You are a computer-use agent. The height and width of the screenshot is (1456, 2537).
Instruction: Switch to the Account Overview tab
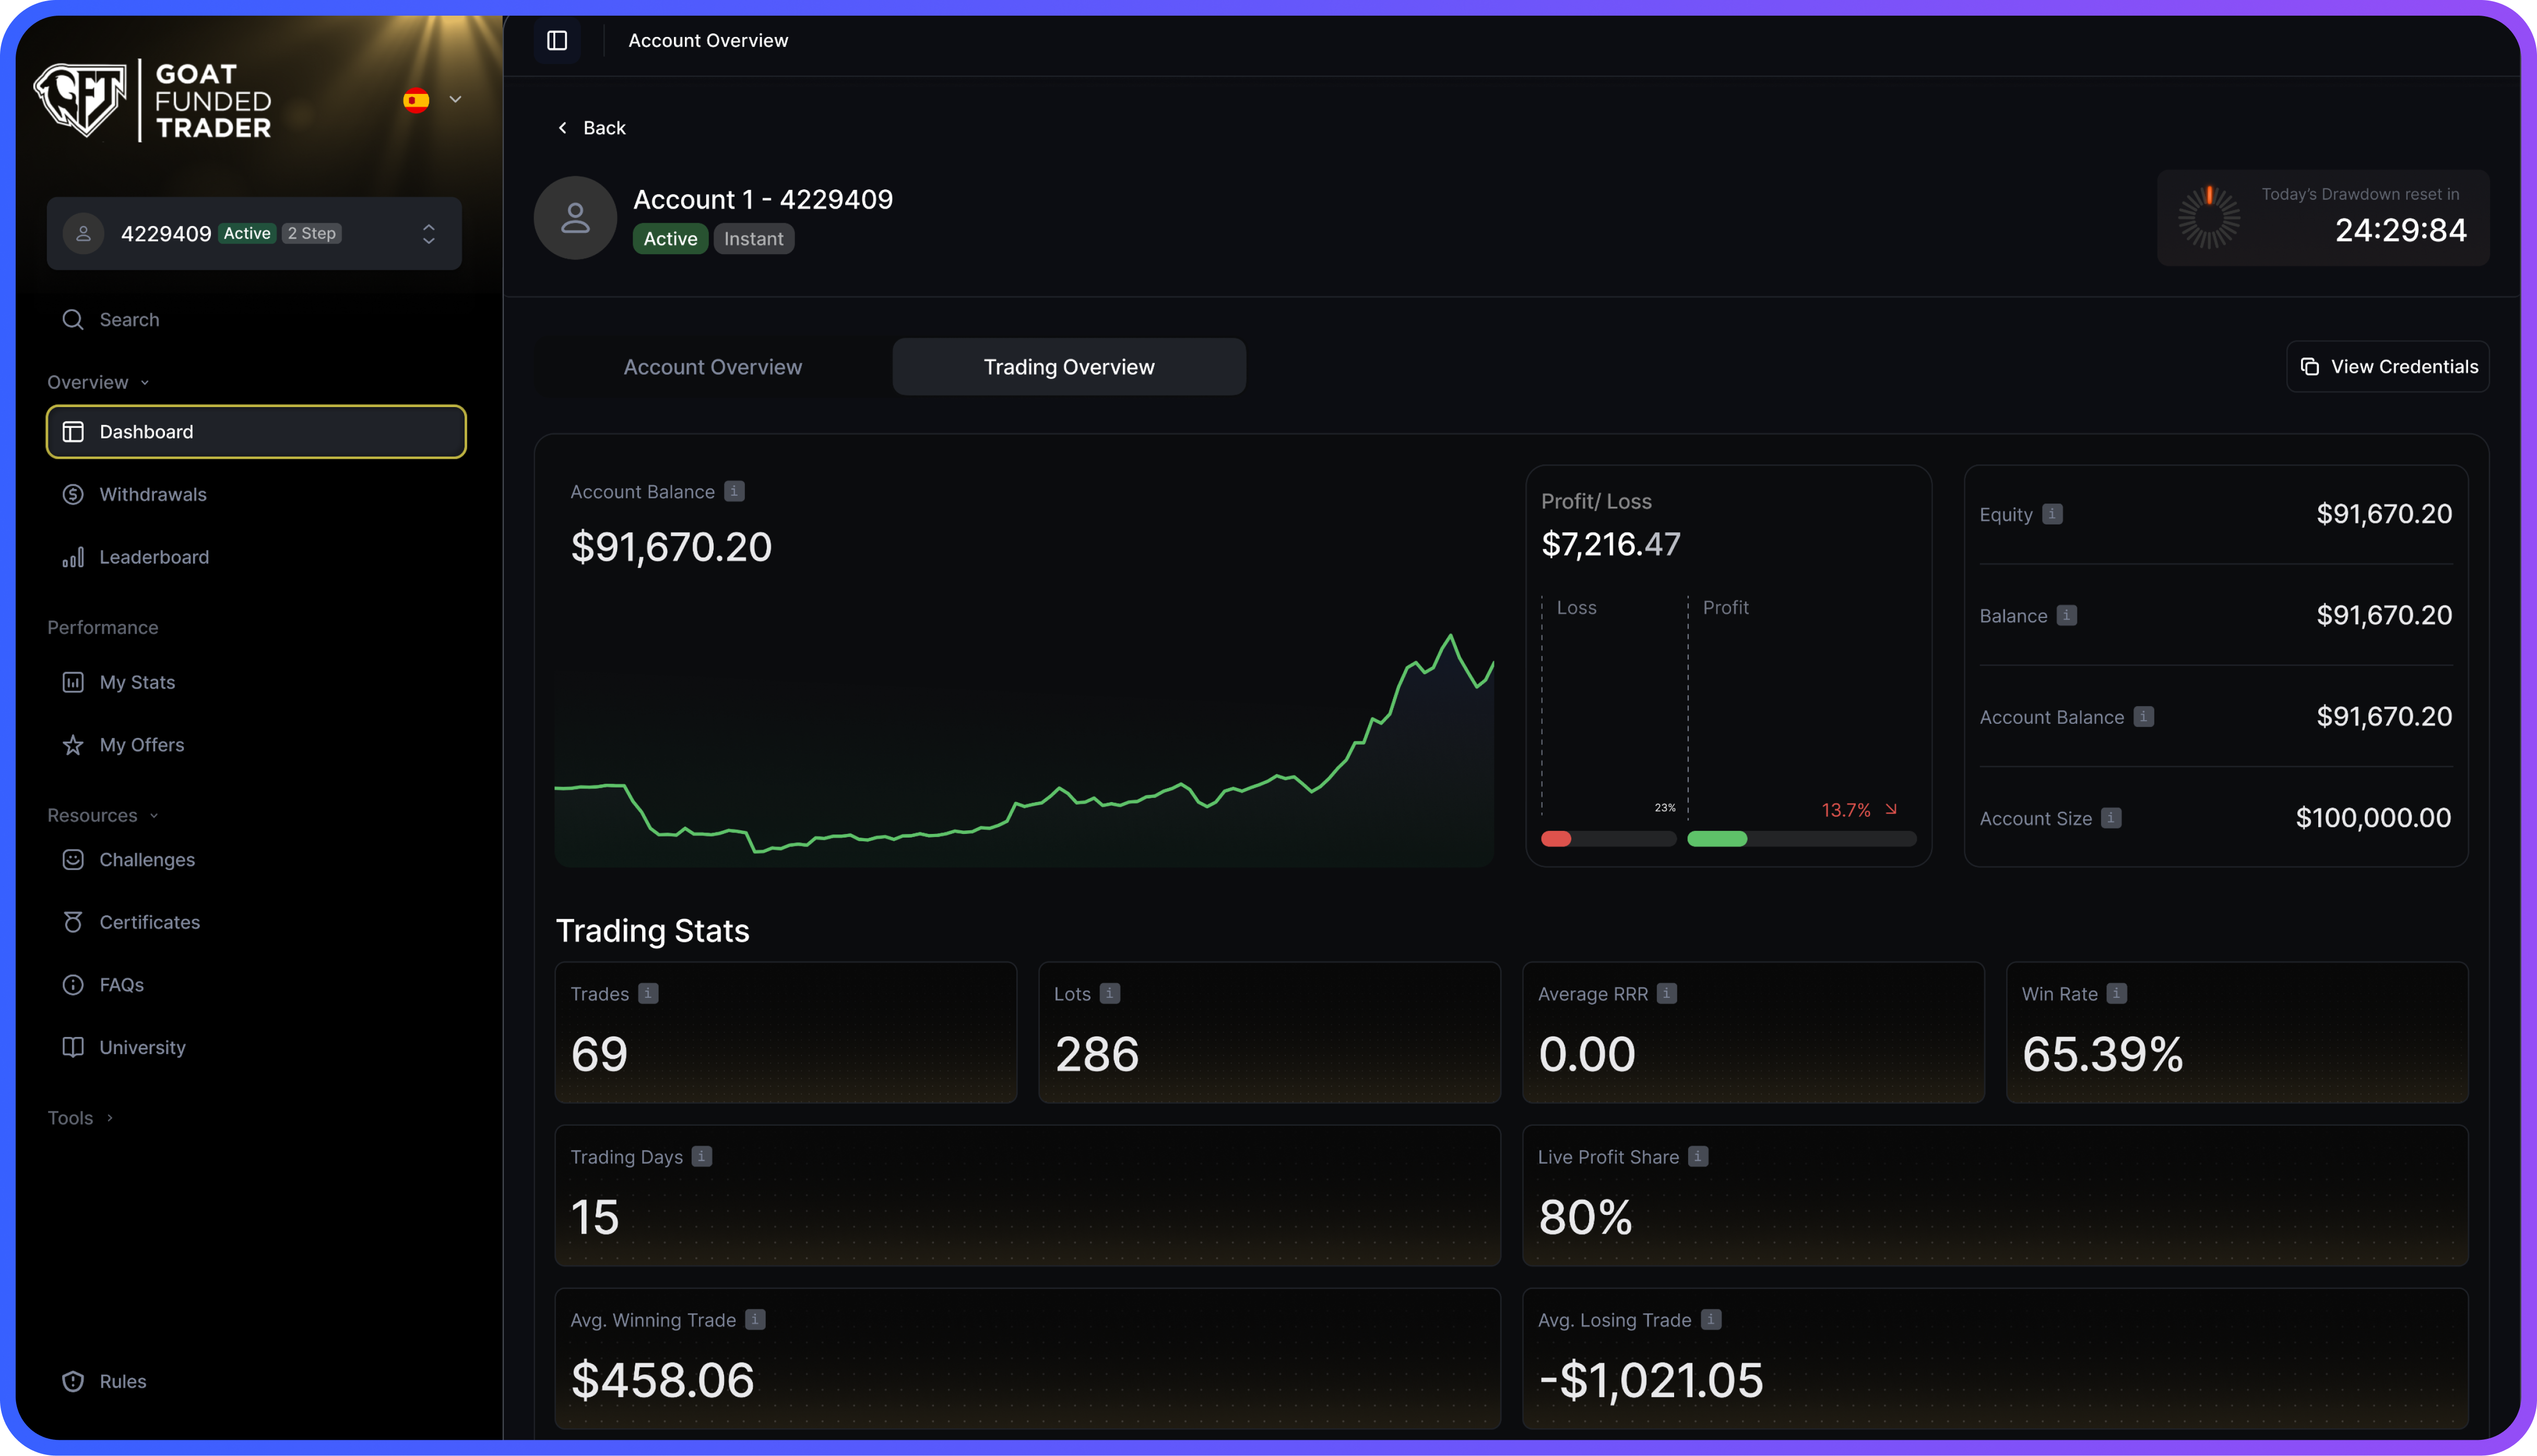(712, 366)
